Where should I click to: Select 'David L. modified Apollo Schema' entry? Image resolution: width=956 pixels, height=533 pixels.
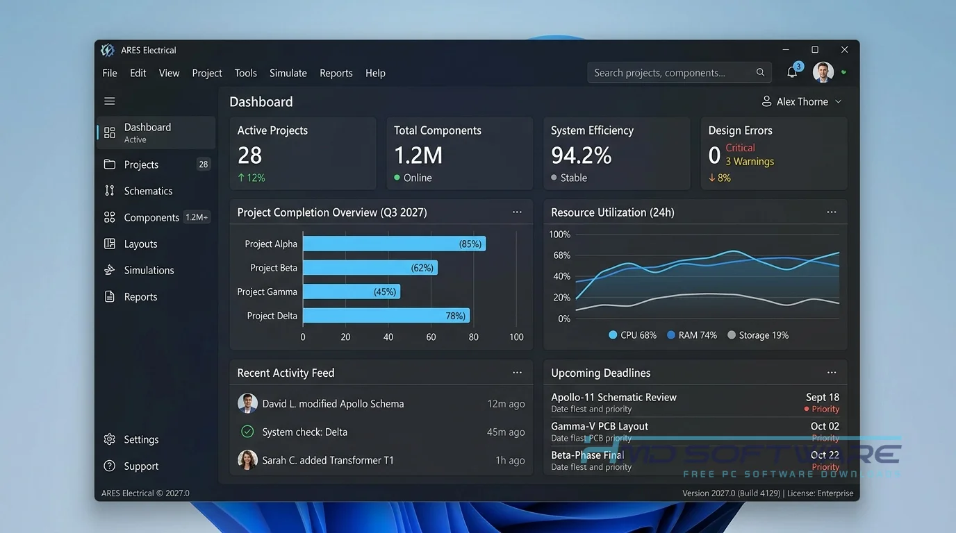click(x=381, y=403)
